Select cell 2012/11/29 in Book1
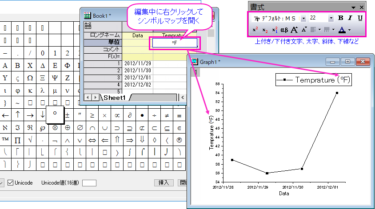Image resolution: width=375 pixels, height=209 pixels. [x=138, y=63]
